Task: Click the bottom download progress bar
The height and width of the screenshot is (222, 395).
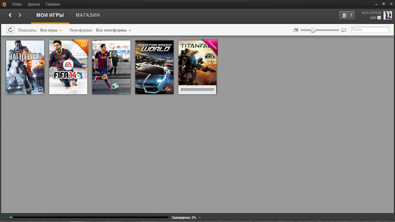Action: (89, 217)
